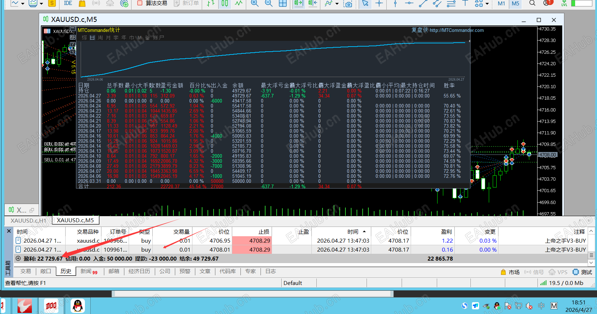597x314 pixels.
Task: Toggle Algo Trading (算法交易) button
Action: pyautogui.click(x=152, y=3)
